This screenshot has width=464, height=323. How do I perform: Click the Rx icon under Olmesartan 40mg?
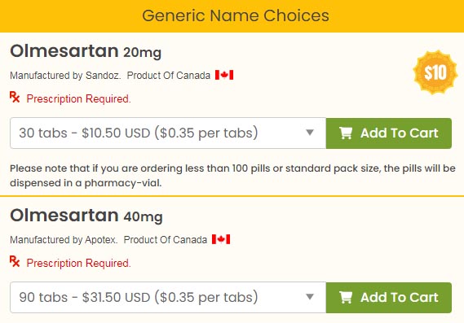click(15, 261)
